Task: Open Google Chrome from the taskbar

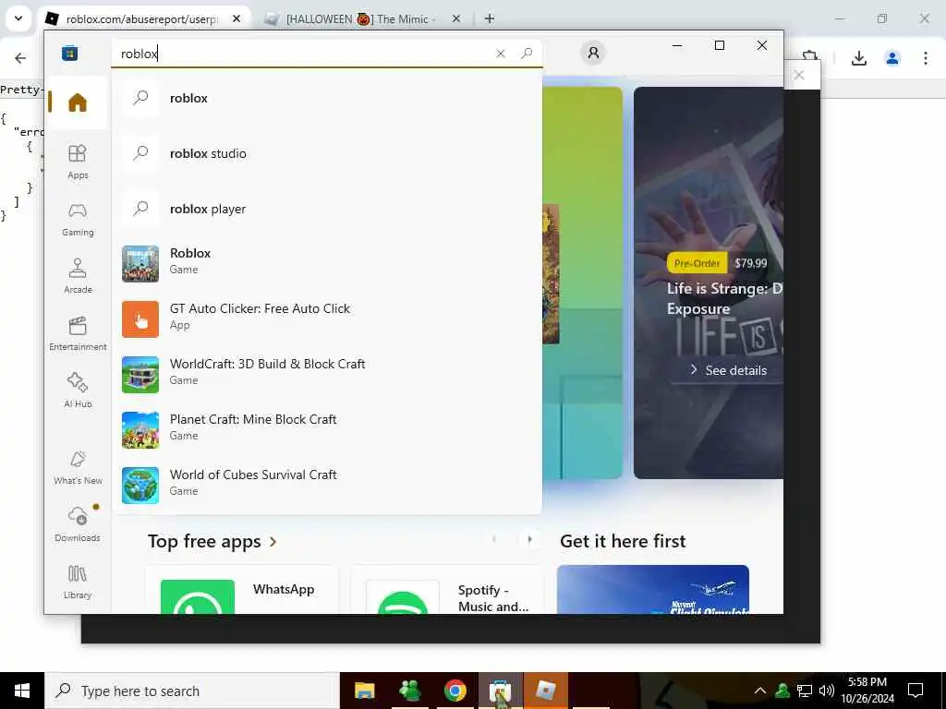Action: click(x=455, y=691)
